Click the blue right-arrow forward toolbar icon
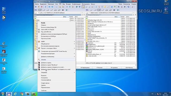This screenshot has width=171, height=96. click(52, 7)
